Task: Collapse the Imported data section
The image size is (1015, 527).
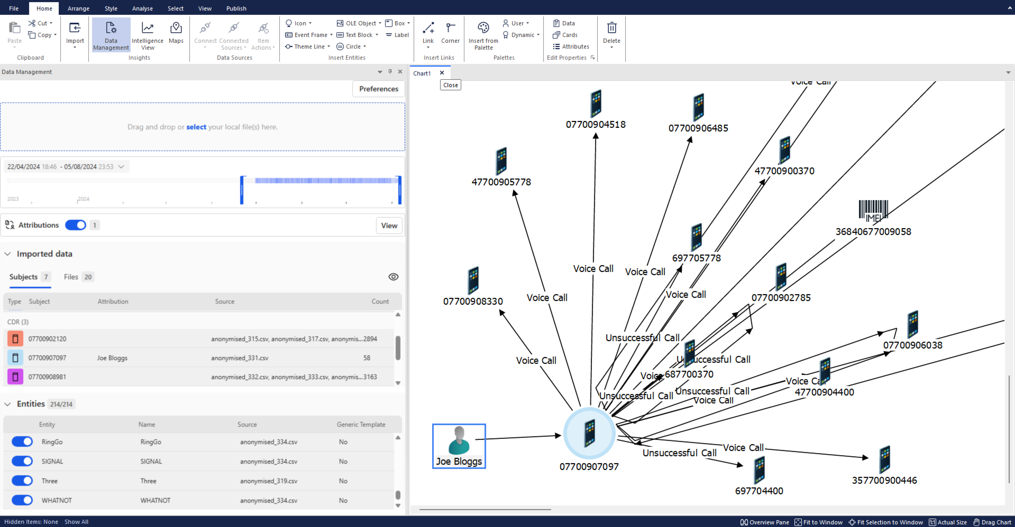Action: pos(8,254)
